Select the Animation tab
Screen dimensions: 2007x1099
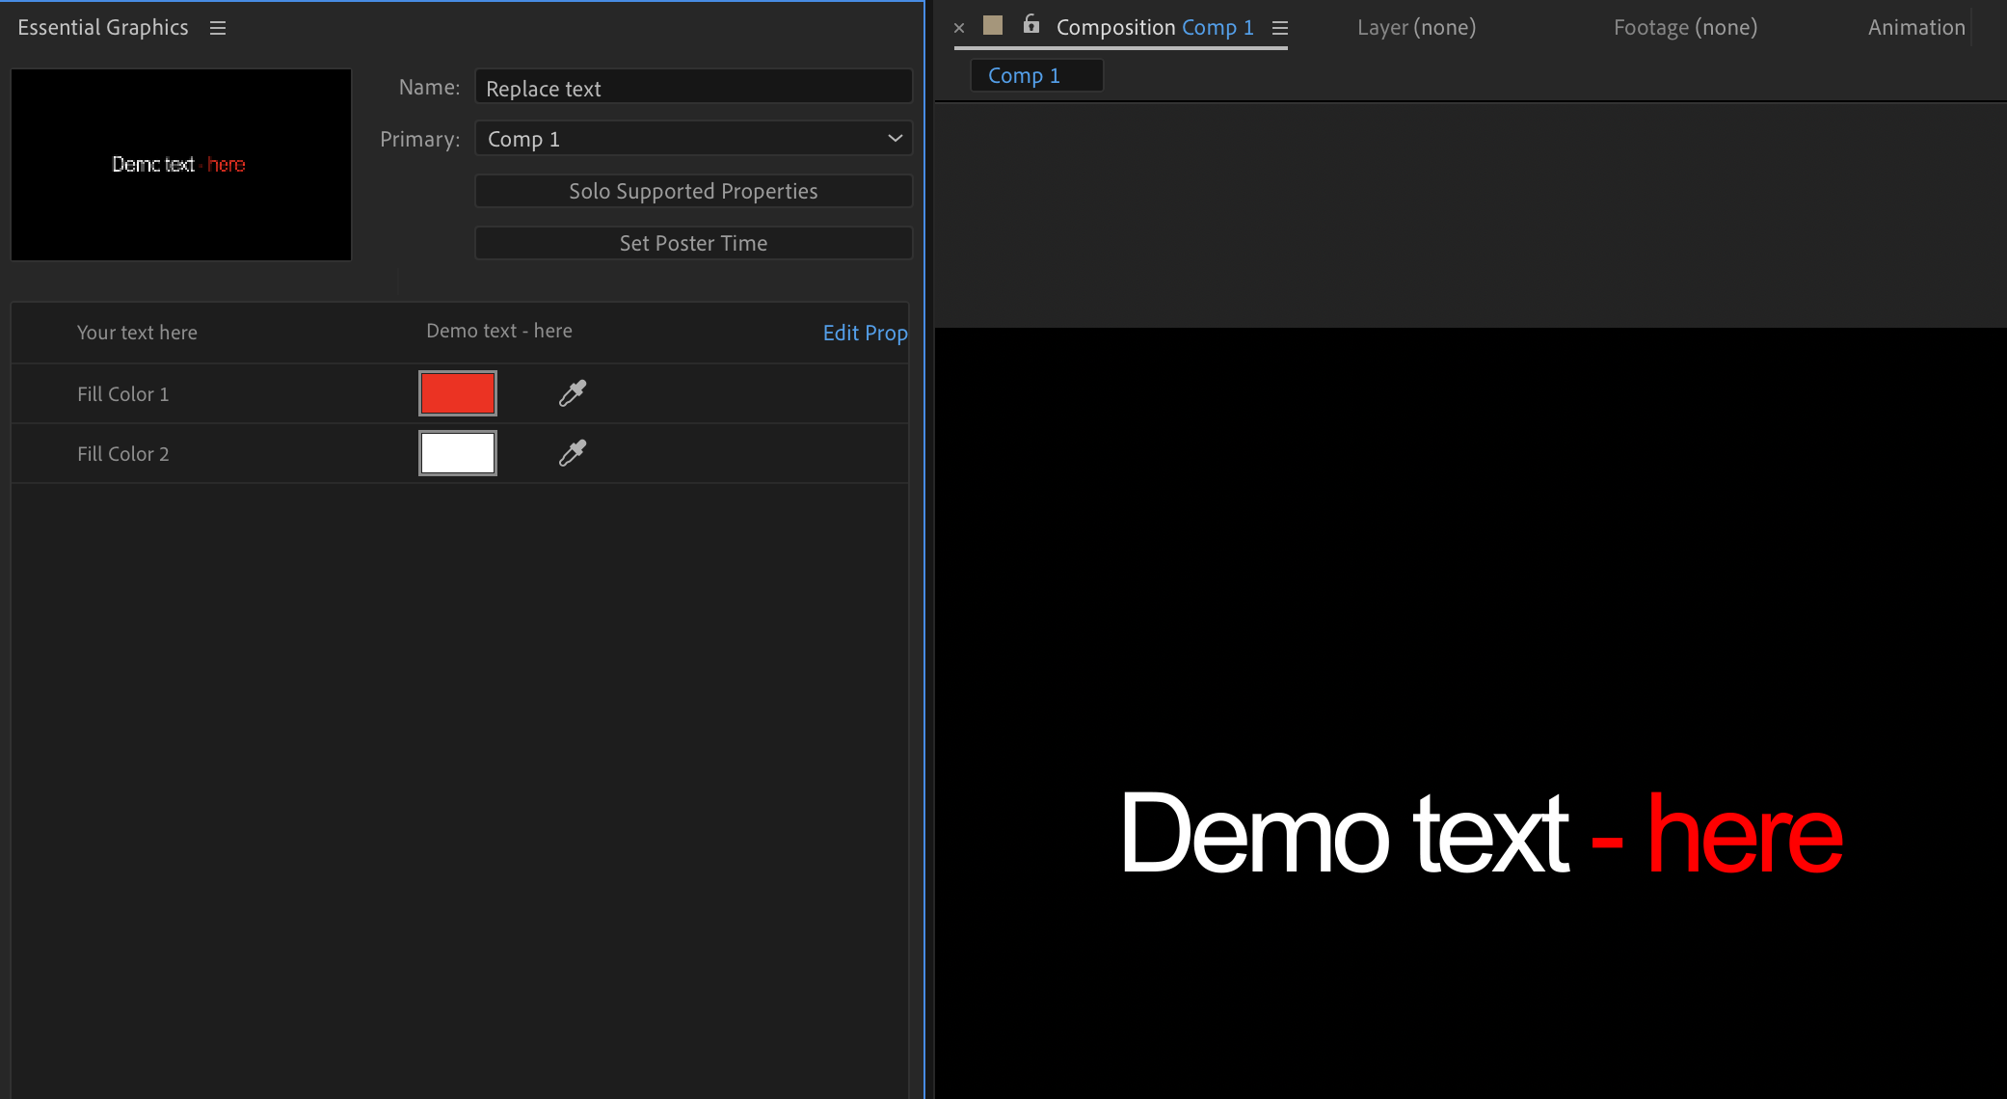pyautogui.click(x=1916, y=27)
